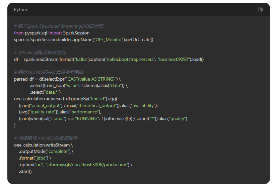Image resolution: width=279 pixels, height=187 pixels.
Task: Click the "theoretical_output" string
Action: tap(97, 106)
